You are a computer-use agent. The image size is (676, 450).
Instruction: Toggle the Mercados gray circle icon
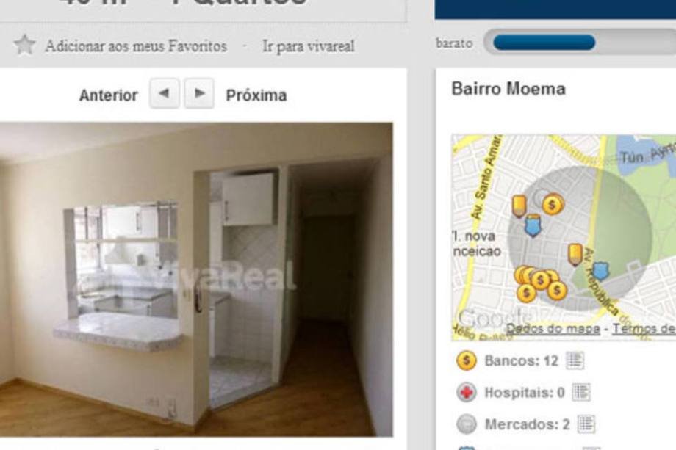coord(467,424)
